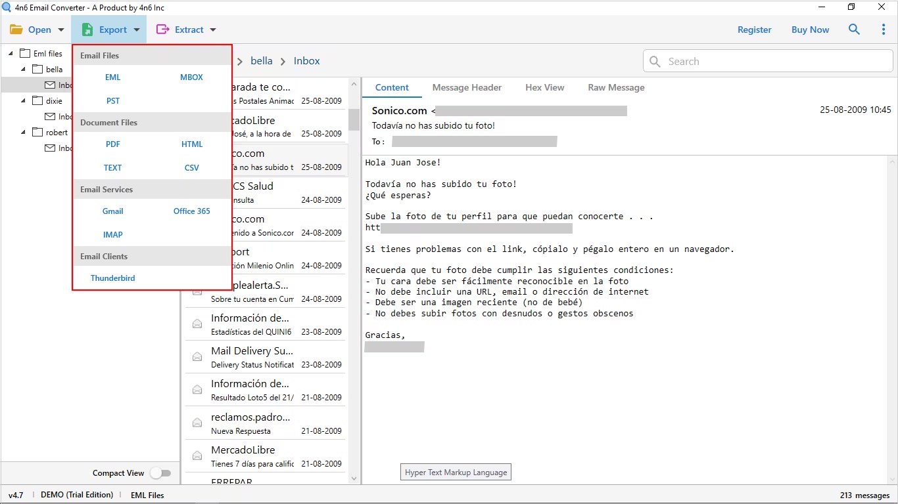The image size is (898, 504).
Task: Toggle the Compact View switch
Action: 160,473
